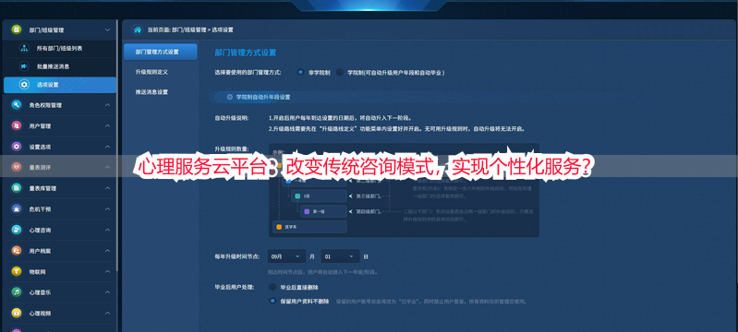Click the home icon in breadcrumb bar
The height and width of the screenshot is (332, 738).
coord(138,30)
